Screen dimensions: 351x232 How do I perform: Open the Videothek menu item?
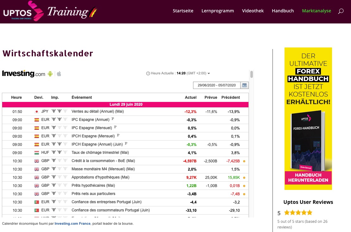(253, 11)
